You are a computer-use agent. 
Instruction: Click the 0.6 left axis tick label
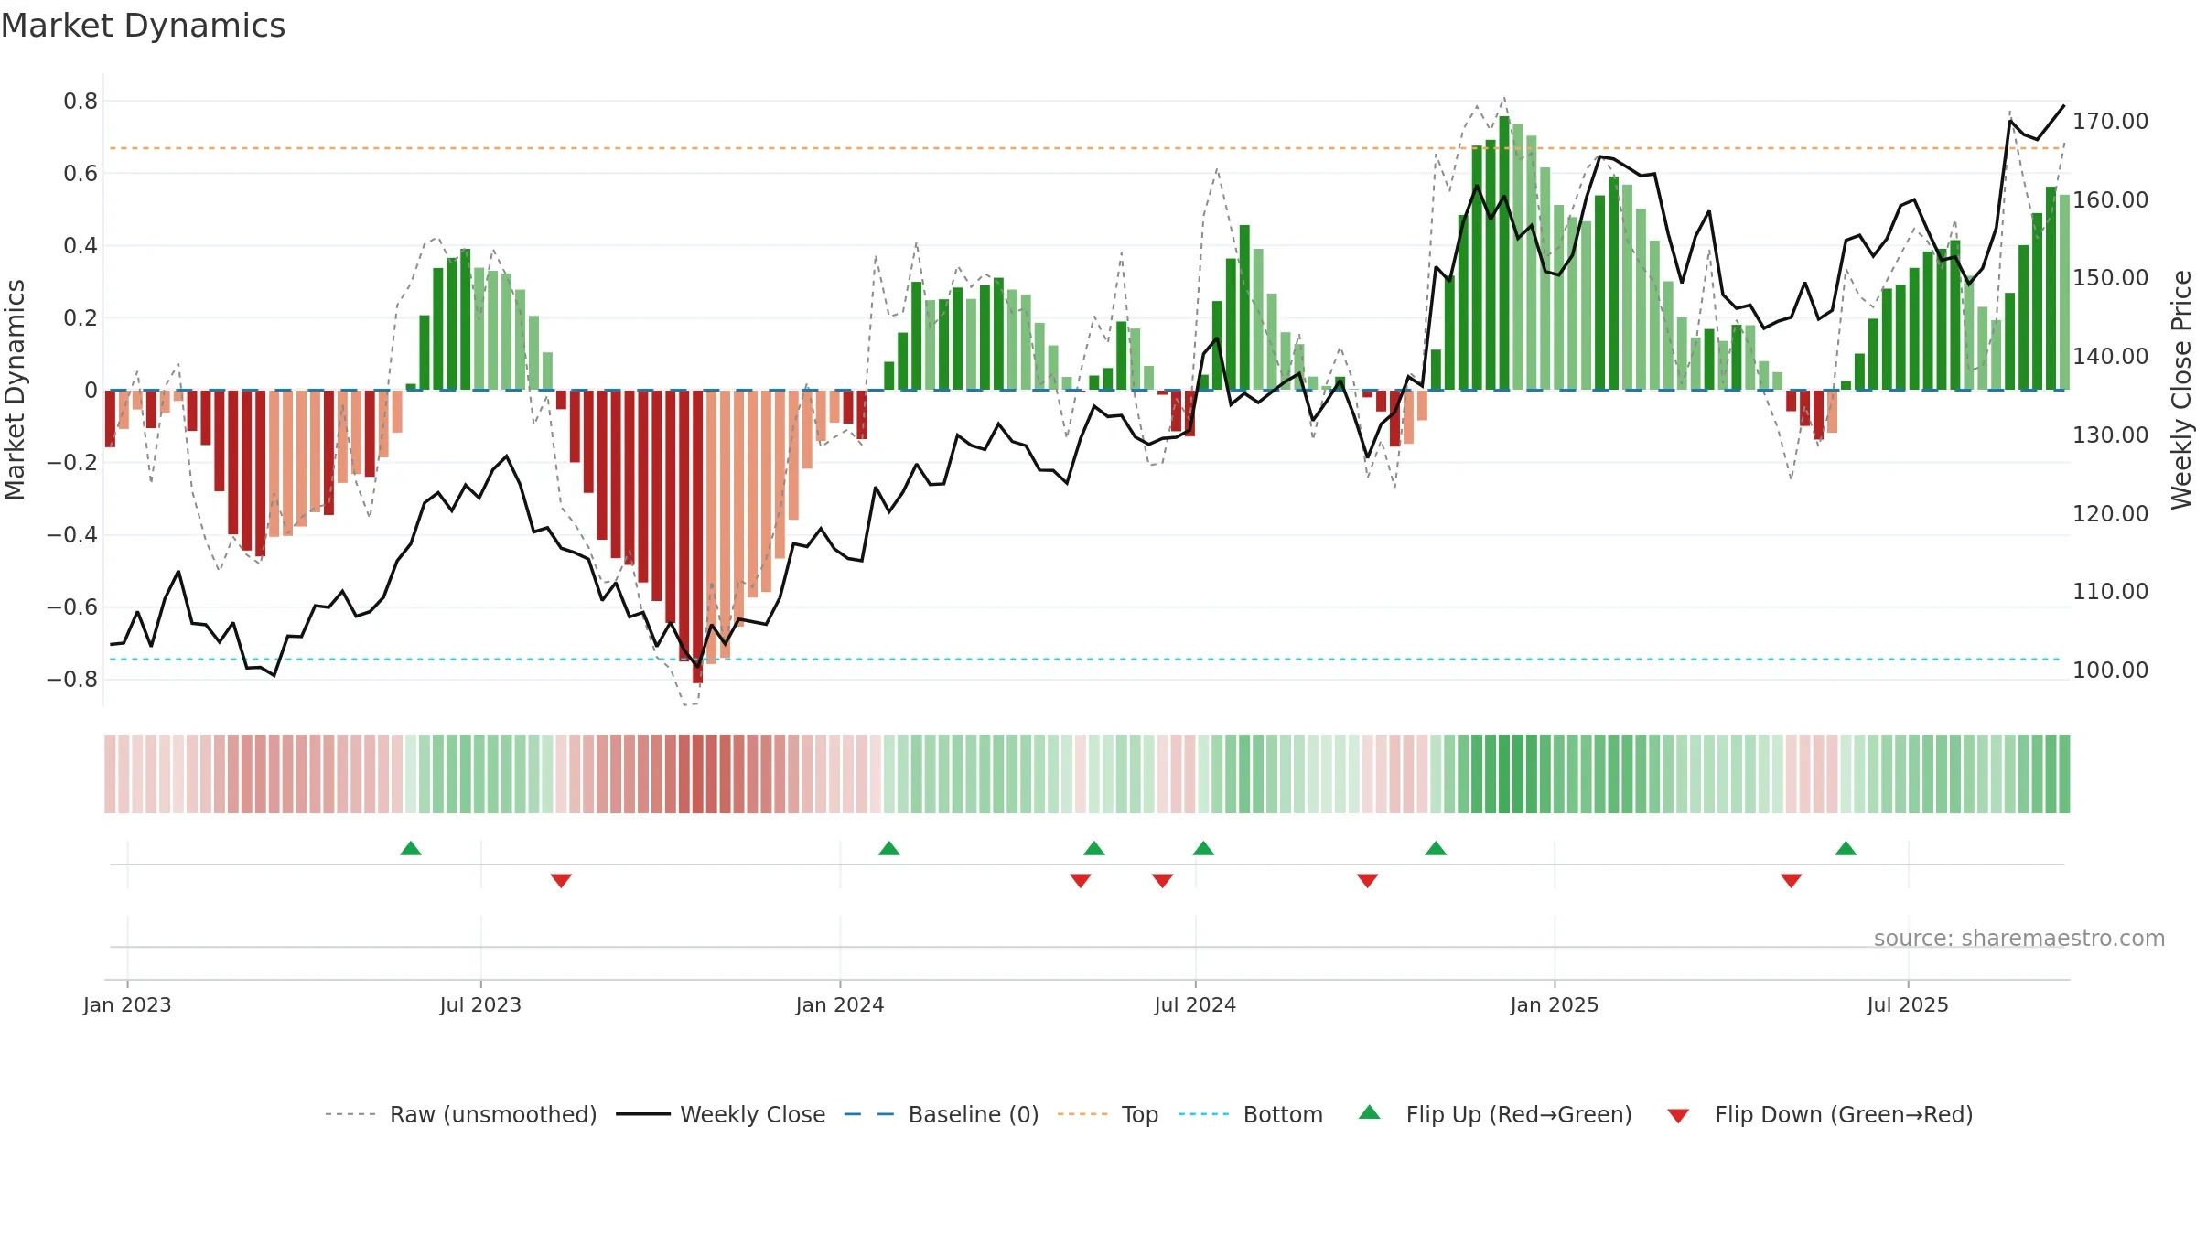click(81, 173)
